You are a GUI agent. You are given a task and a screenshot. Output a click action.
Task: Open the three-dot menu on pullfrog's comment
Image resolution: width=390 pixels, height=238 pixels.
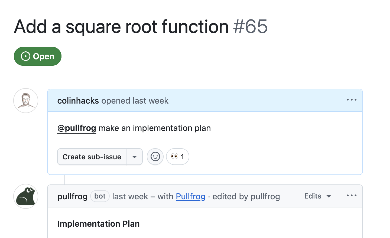[x=352, y=196]
